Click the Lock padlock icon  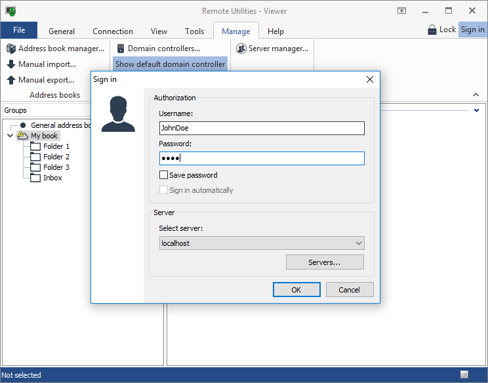click(x=432, y=30)
